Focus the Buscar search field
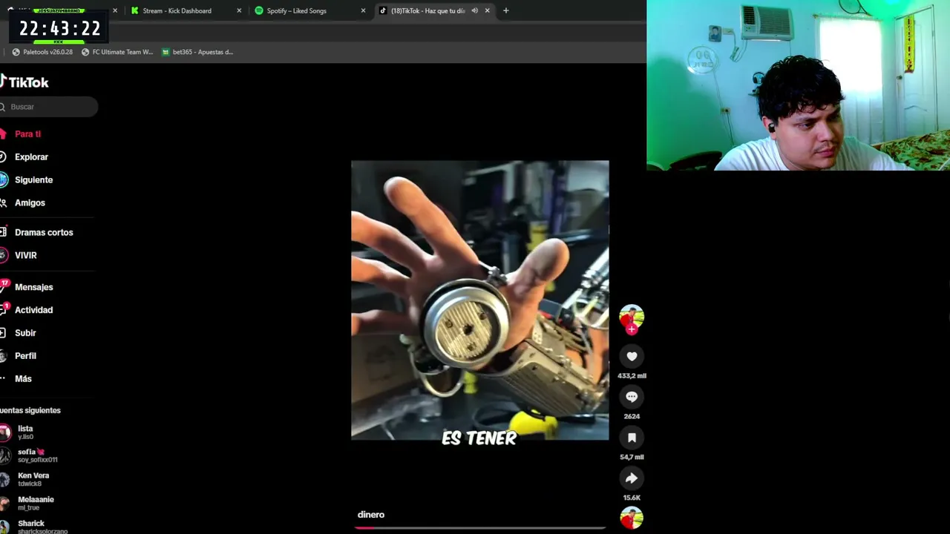The height and width of the screenshot is (534, 950). click(49, 107)
